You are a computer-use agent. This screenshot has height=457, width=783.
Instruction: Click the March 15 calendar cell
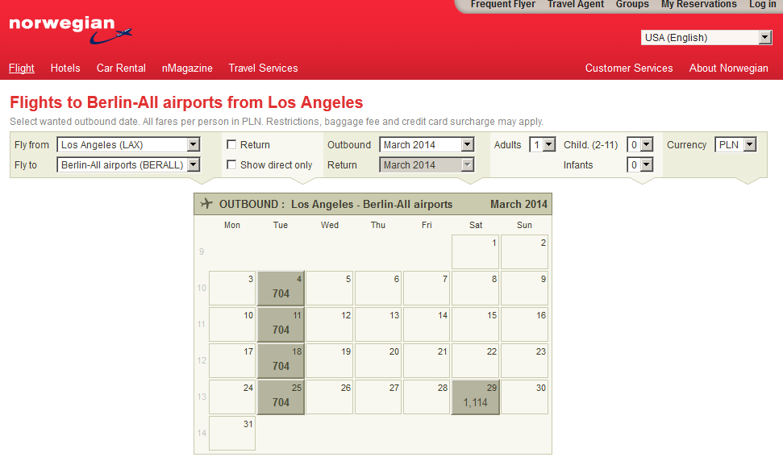[476, 324]
